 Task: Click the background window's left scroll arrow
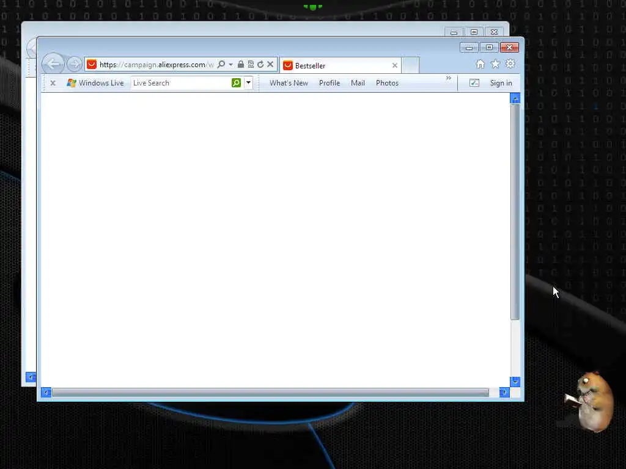click(x=31, y=377)
